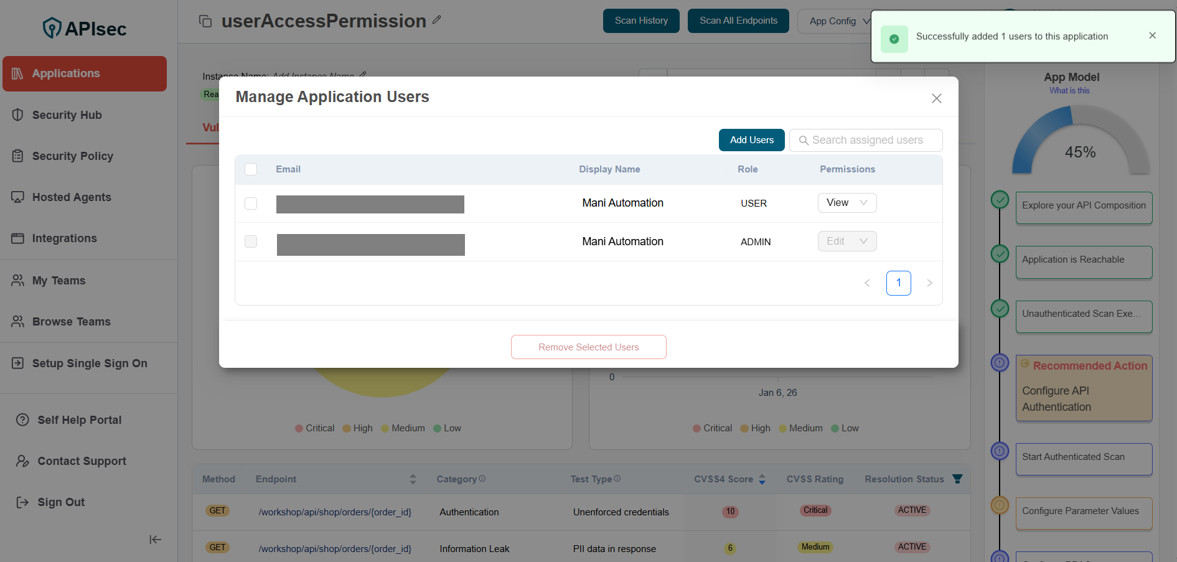Viewport: 1177px width, 562px height.
Task: Click the CVSS4 Score sort arrows
Action: click(762, 479)
